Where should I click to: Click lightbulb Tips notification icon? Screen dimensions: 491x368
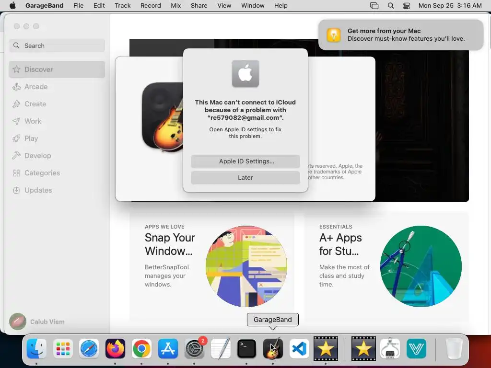(334, 34)
